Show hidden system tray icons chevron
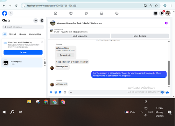Image resolution: width=175 pixels, height=126 pixels. (x=142, y=112)
